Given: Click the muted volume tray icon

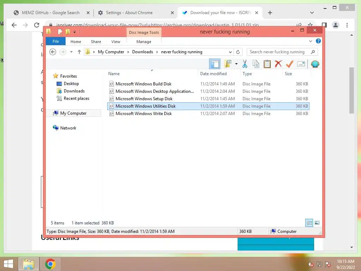Looking at the screenshot, I should point(311,264).
